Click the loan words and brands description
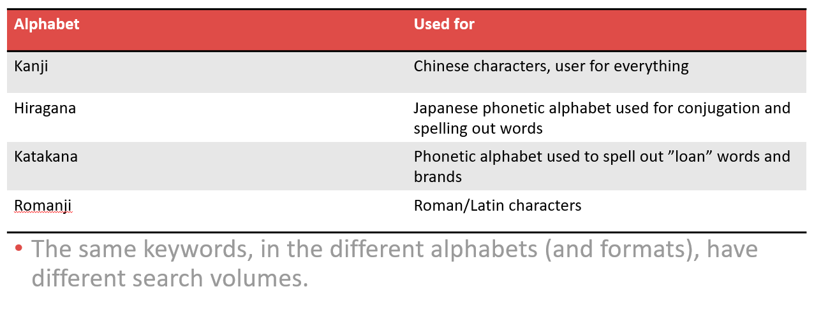 (x=602, y=166)
